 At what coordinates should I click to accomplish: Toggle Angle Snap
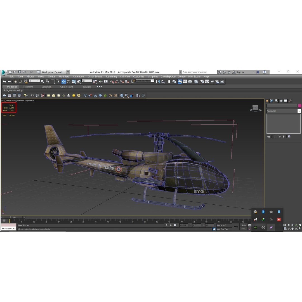(x=117, y=82)
